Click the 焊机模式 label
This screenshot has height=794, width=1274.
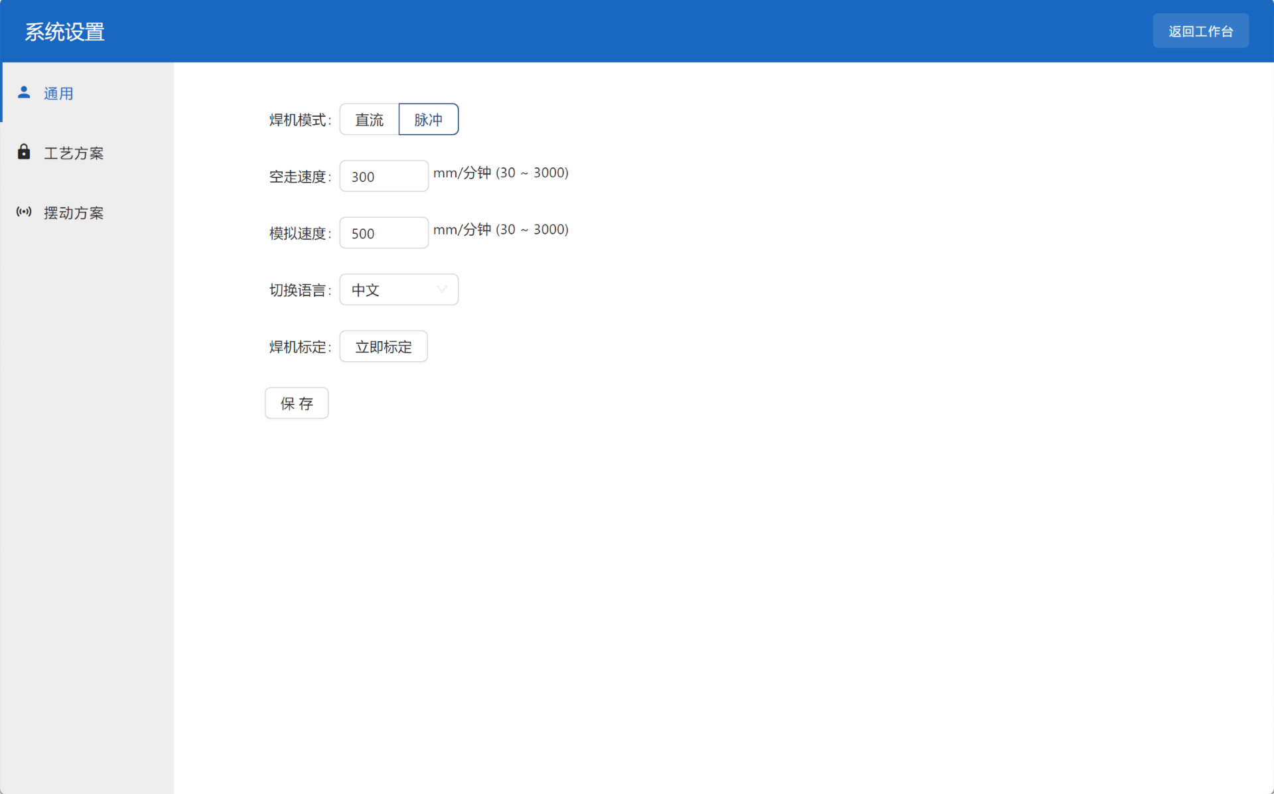(299, 120)
